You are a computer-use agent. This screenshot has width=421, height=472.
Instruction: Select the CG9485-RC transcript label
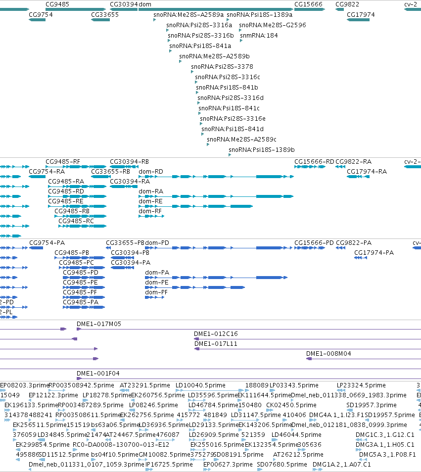pos(76,221)
